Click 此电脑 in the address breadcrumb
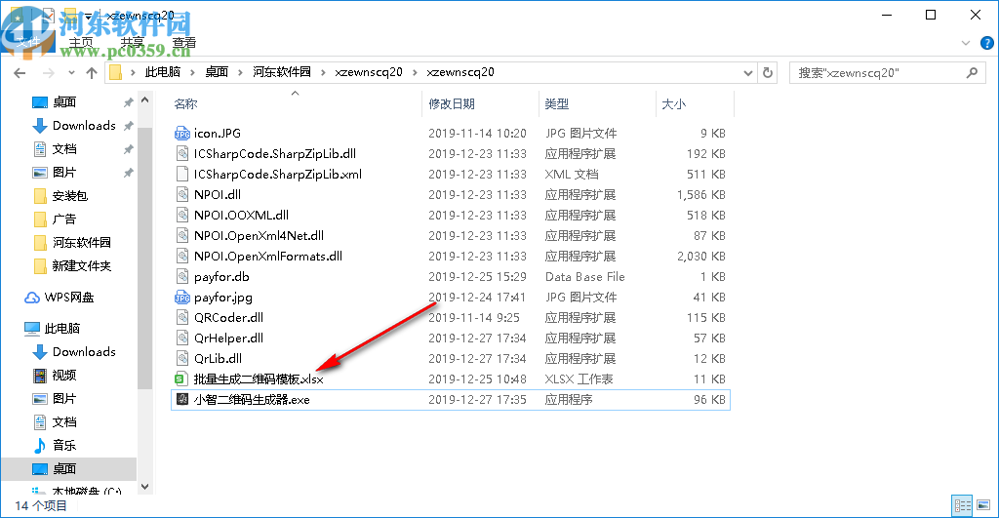Screen dimensions: 999x518 (x=163, y=72)
